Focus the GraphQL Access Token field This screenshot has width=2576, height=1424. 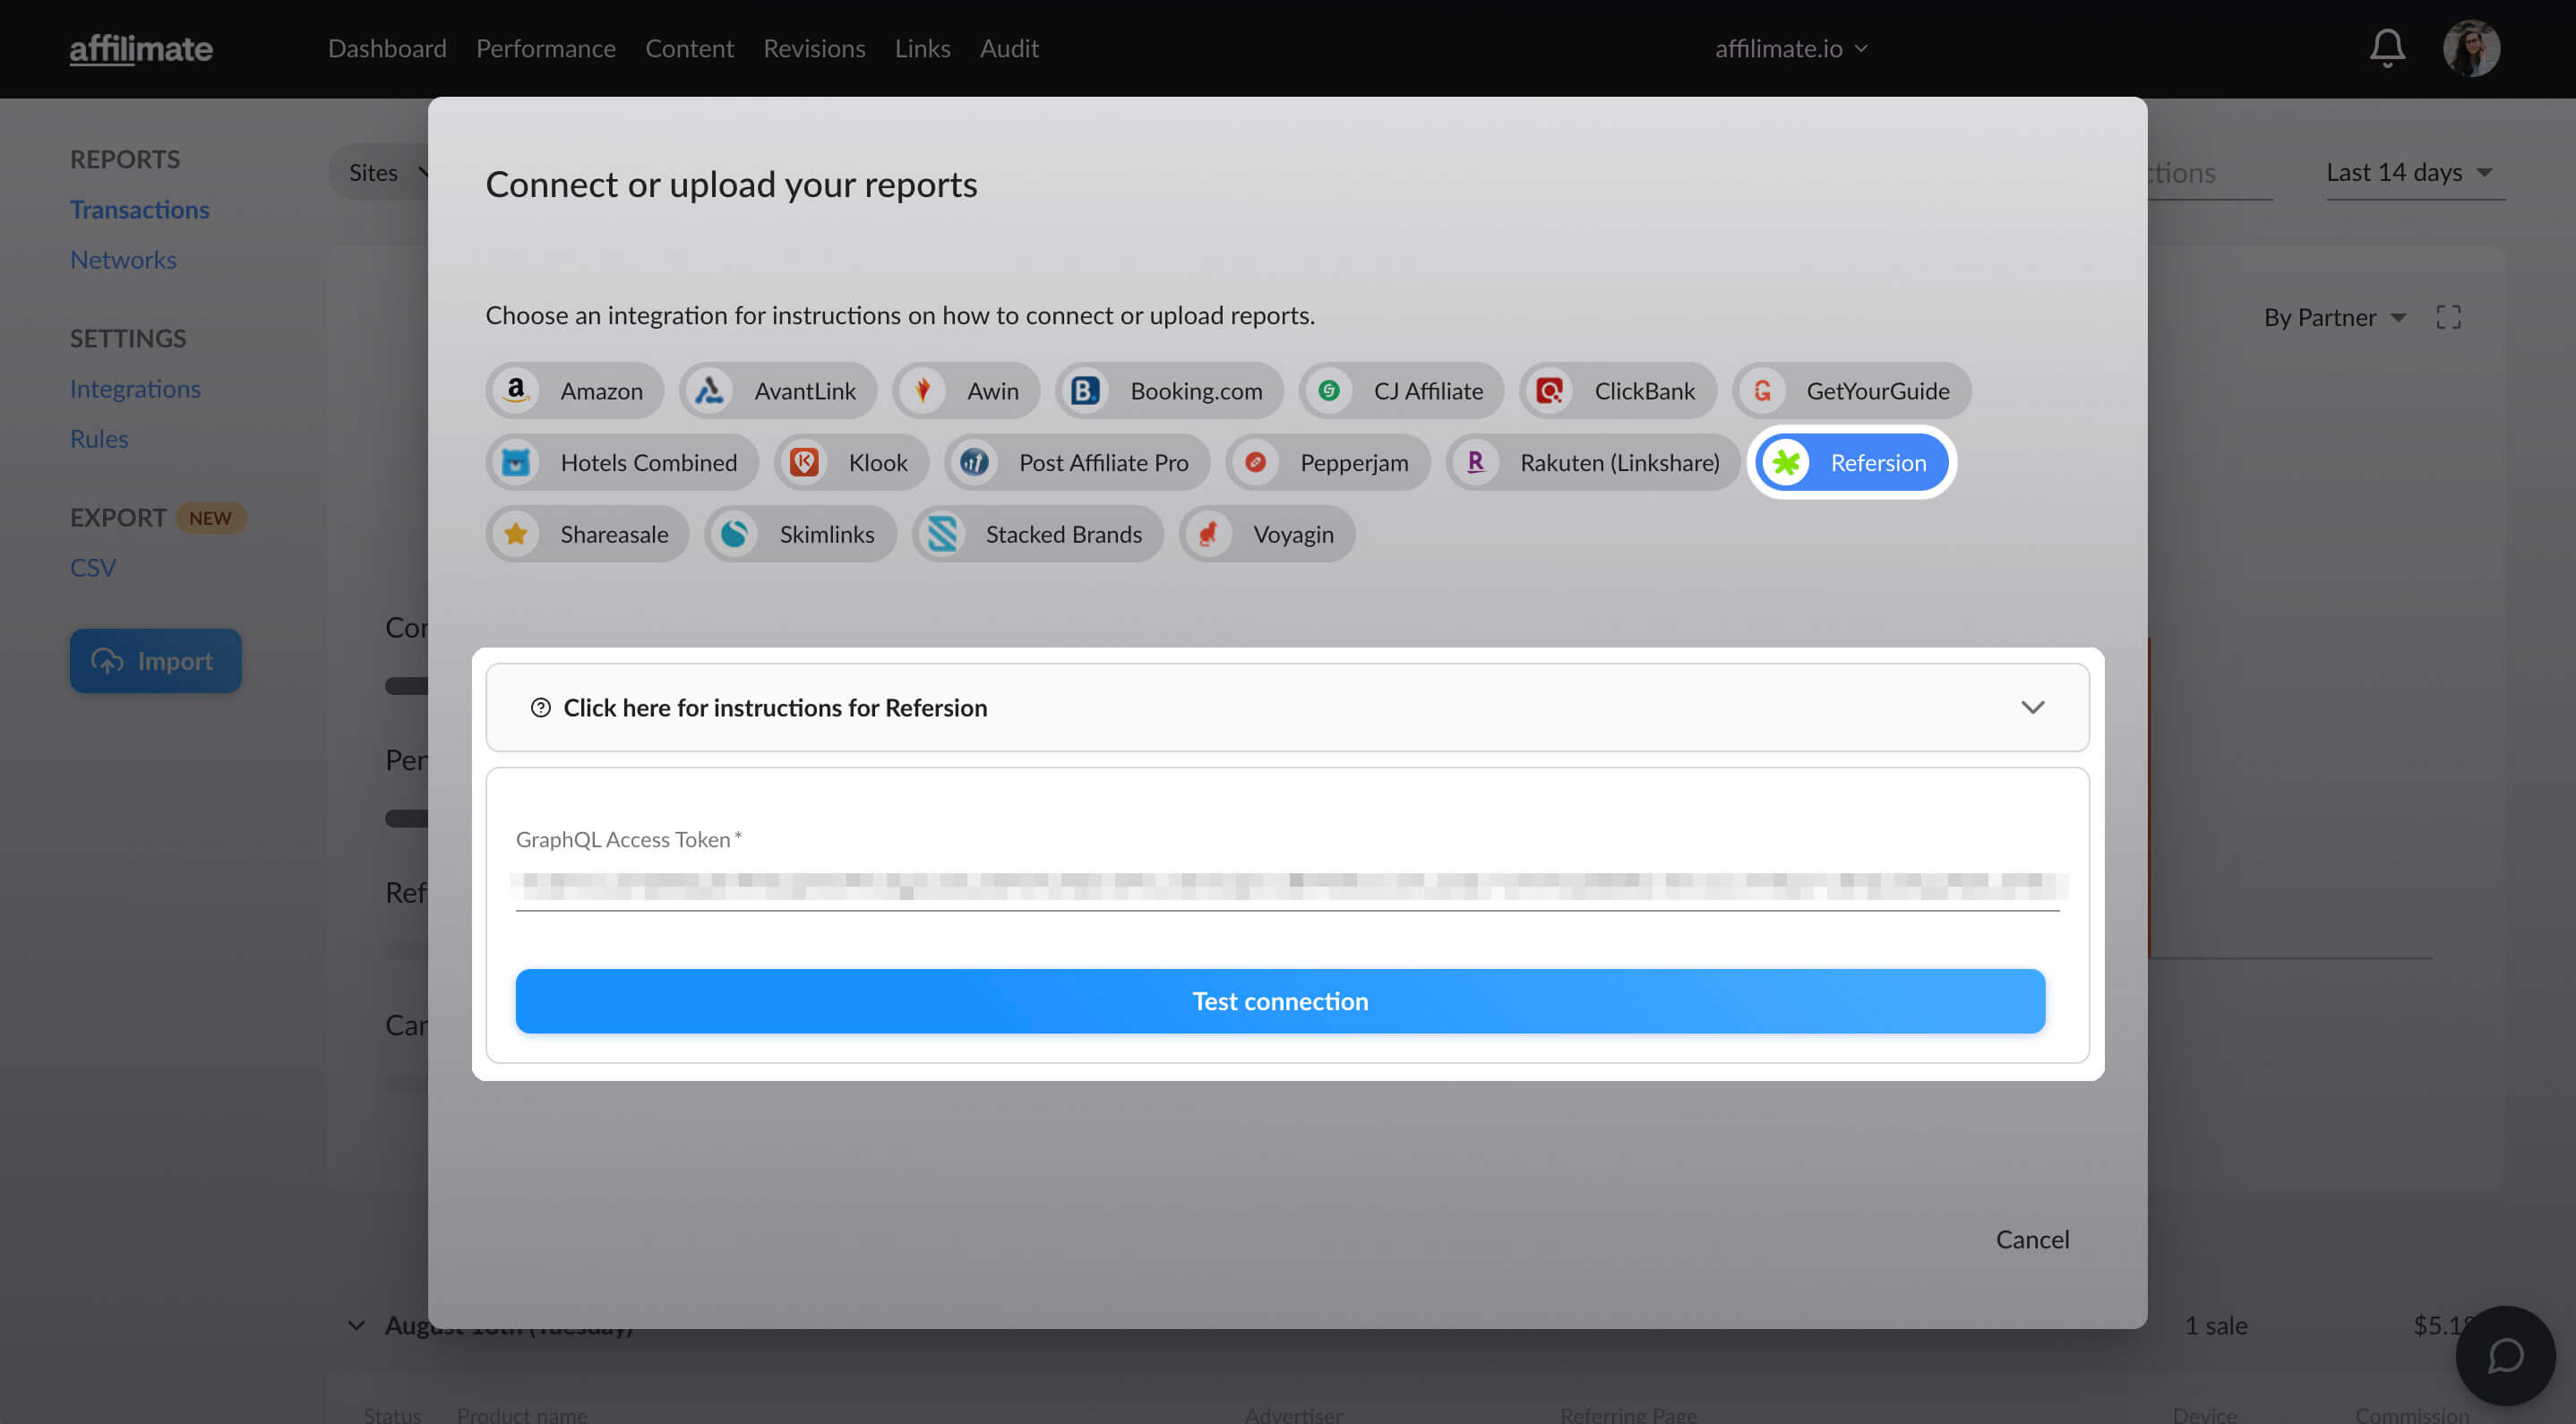click(1287, 885)
